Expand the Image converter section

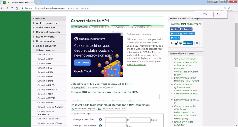[46, 46]
